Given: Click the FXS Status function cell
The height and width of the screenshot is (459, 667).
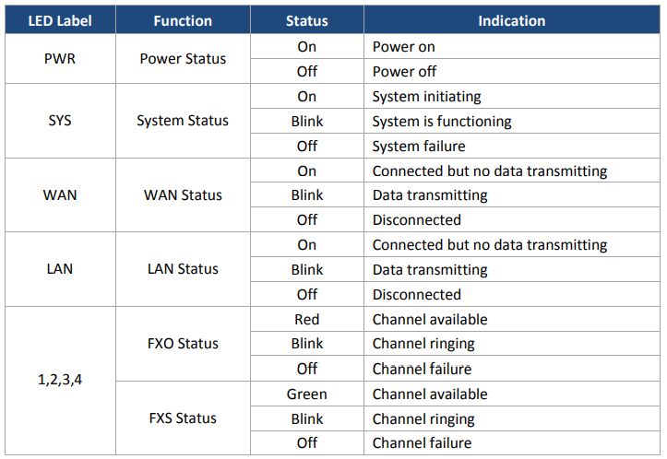Looking at the screenshot, I should (183, 418).
